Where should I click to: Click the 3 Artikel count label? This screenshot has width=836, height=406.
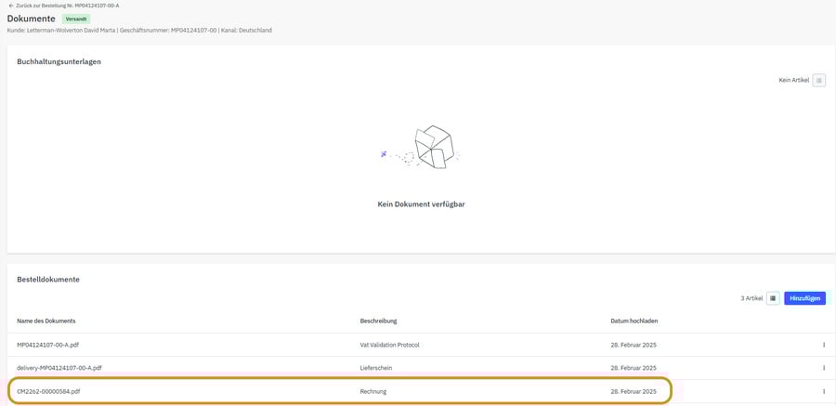click(751, 298)
